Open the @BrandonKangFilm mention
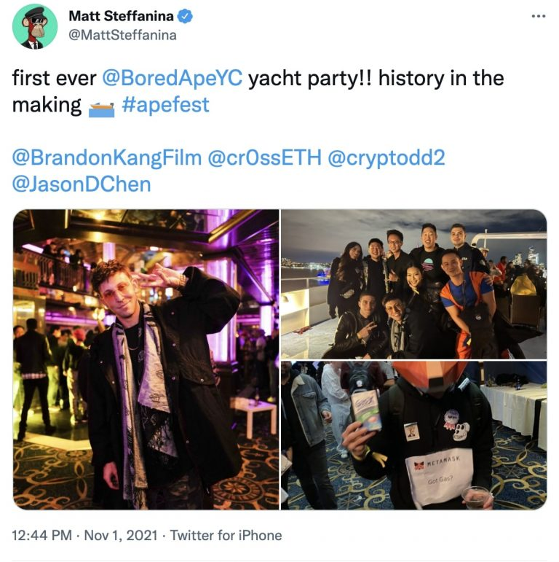The height and width of the screenshot is (562, 559). click(x=107, y=157)
